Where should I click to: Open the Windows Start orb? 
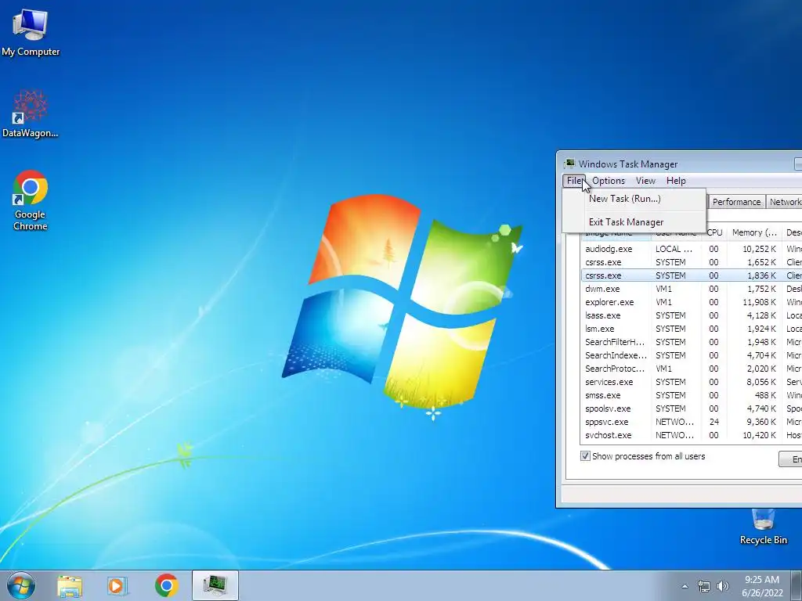(21, 585)
